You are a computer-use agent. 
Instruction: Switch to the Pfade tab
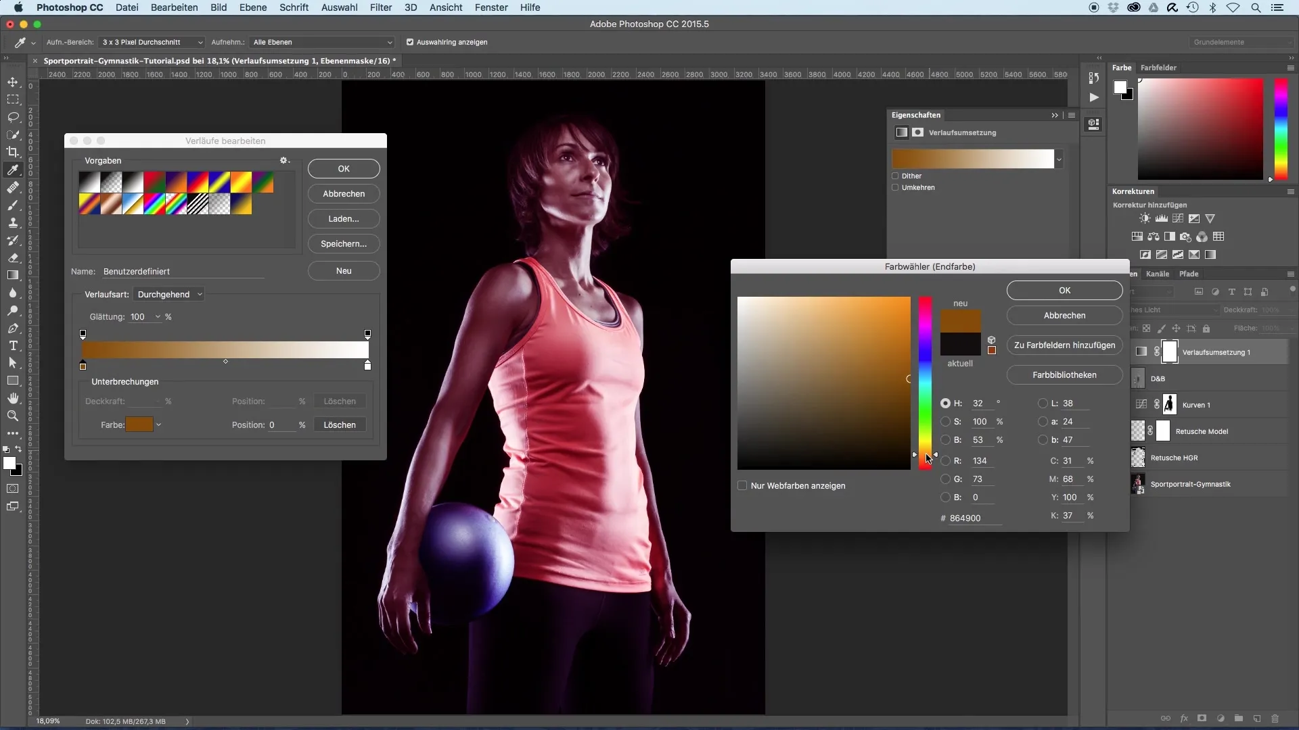coord(1189,274)
